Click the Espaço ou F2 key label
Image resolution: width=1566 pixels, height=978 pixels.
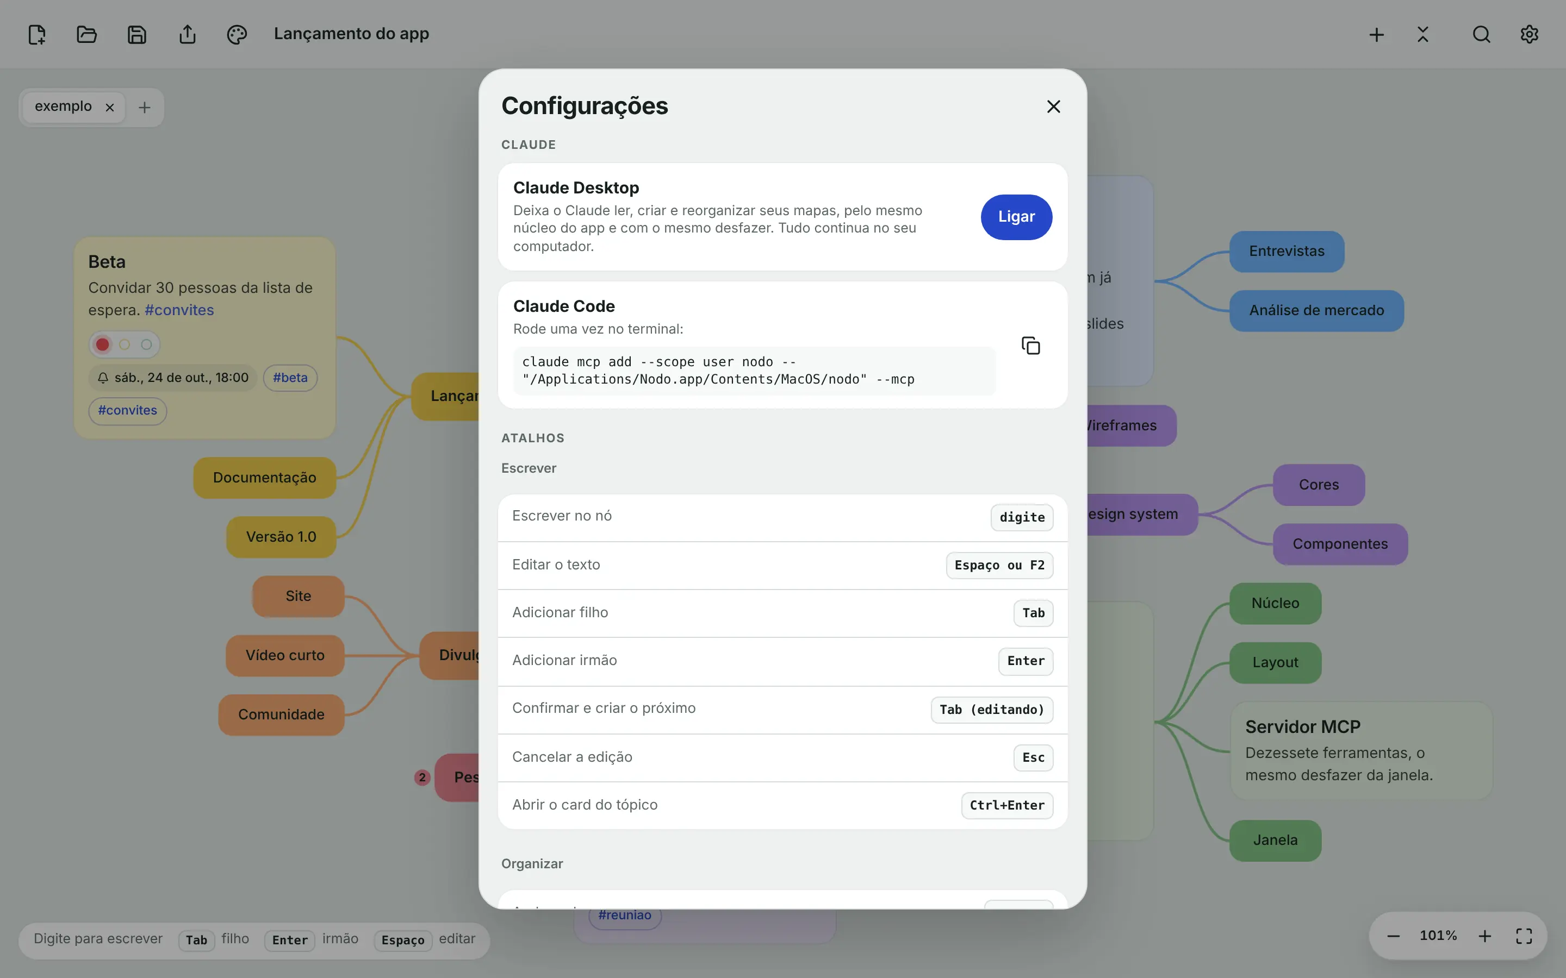point(999,565)
